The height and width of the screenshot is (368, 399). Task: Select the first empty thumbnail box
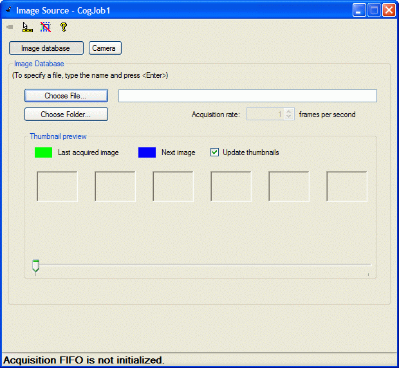pos(57,187)
